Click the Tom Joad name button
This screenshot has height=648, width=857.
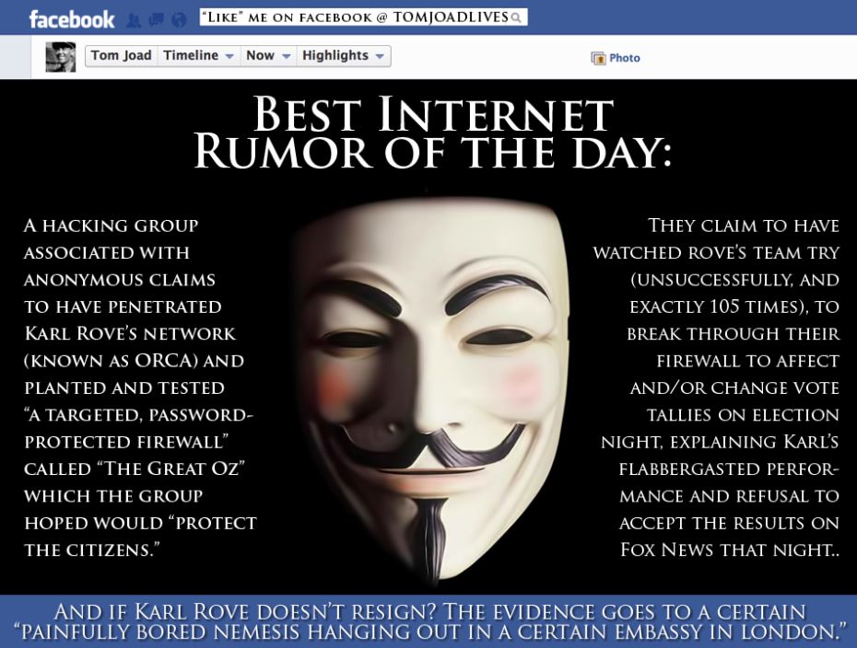(122, 55)
